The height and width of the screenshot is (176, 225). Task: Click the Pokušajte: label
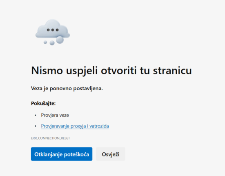click(43, 103)
